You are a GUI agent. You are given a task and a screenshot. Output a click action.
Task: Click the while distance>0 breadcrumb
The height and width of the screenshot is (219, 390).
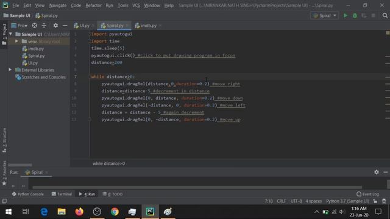point(108,164)
